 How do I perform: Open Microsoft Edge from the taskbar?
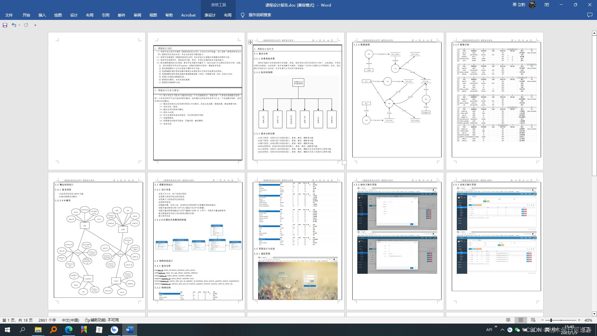point(68,329)
